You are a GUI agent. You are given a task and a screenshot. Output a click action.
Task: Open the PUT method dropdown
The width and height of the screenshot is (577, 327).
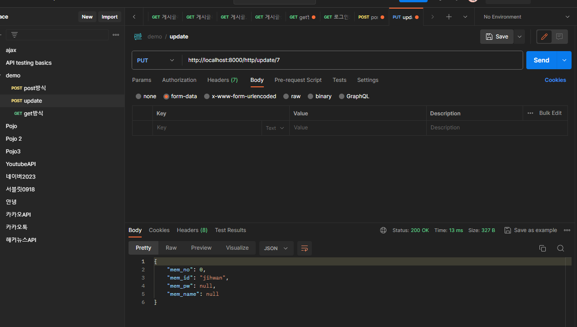[157, 60]
